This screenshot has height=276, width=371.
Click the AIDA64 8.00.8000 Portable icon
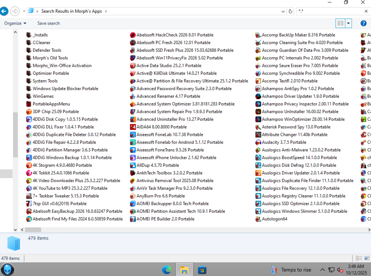[x=132, y=127]
